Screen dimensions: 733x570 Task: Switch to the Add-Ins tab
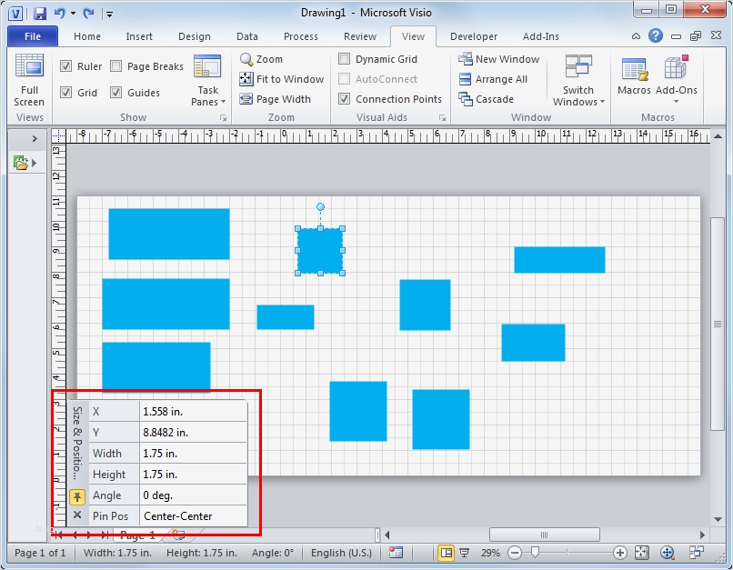point(541,36)
